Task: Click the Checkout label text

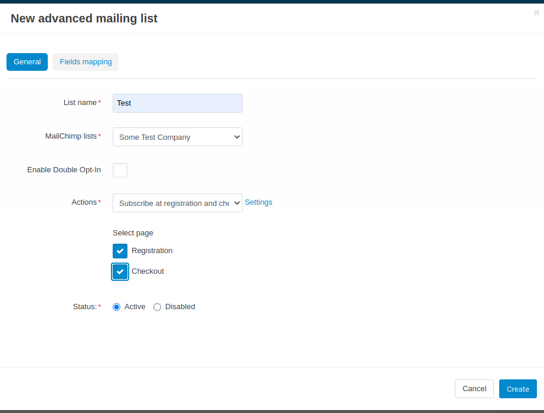Action: click(x=148, y=271)
